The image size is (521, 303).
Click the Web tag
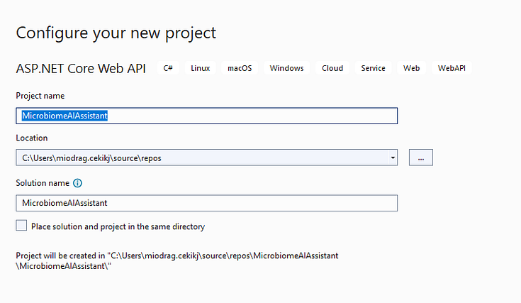pyautogui.click(x=411, y=68)
